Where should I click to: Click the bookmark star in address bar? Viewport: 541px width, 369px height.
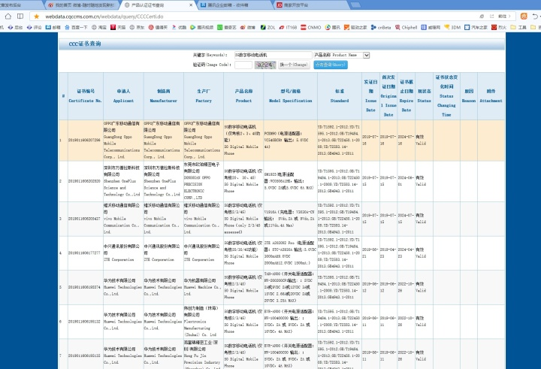coord(37,17)
